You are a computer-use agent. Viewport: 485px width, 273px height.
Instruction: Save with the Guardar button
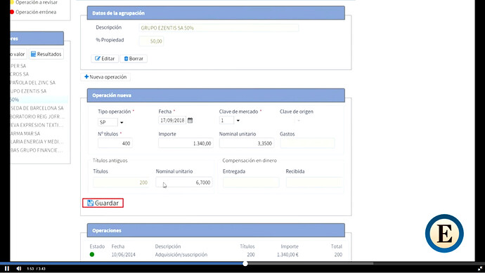tap(103, 203)
